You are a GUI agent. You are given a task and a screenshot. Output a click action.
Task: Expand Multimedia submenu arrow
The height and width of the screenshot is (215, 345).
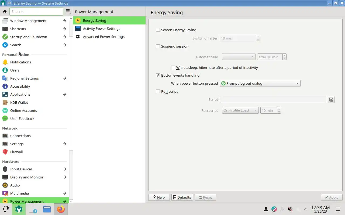(x=64, y=193)
